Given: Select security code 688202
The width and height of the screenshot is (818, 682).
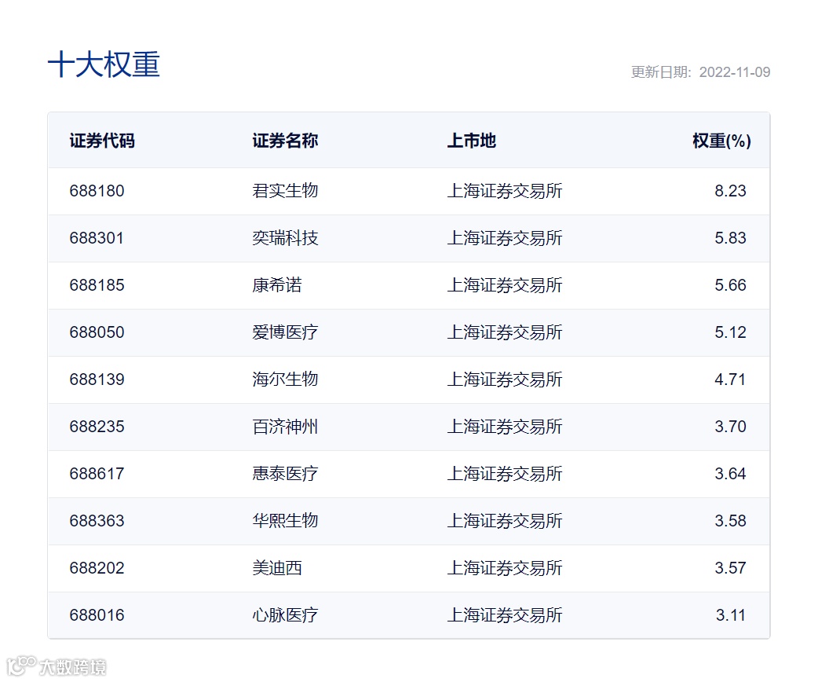Looking at the screenshot, I should point(97,567).
